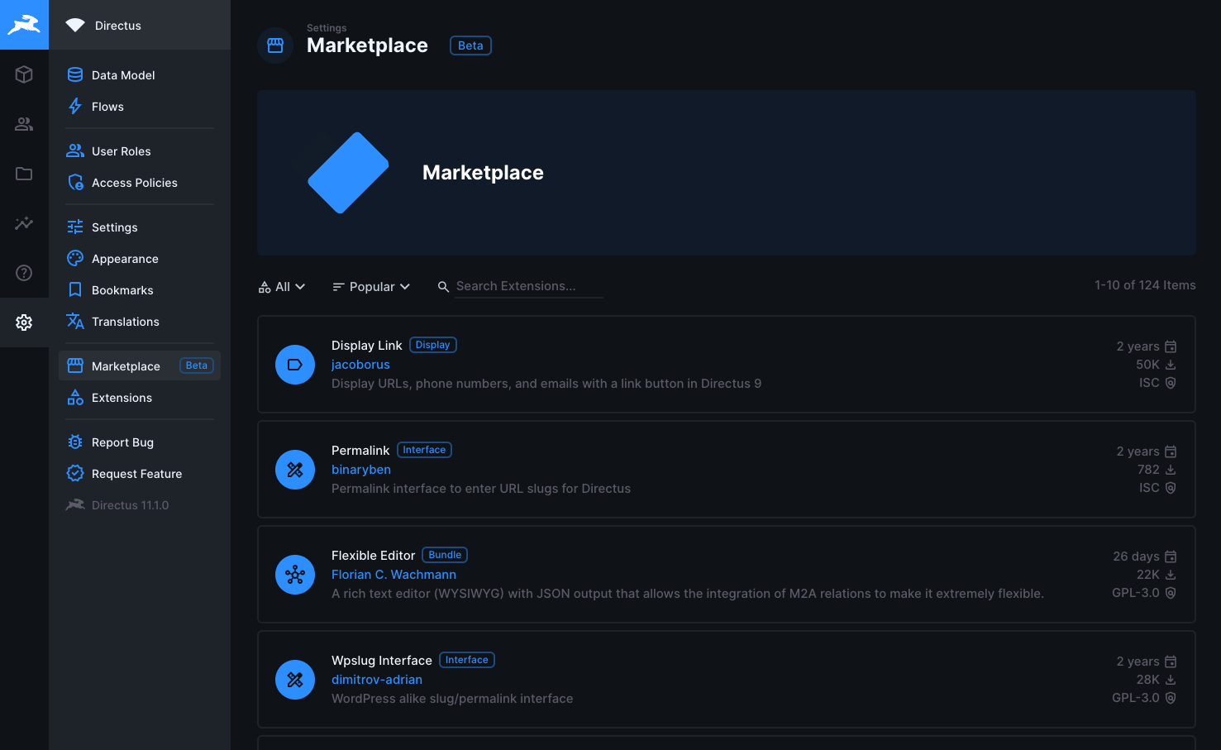Click the Directus 11.1.0 version text
The width and height of the screenshot is (1221, 750).
pos(130,505)
